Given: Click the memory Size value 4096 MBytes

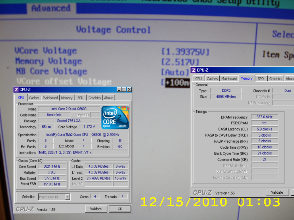Looking at the screenshot, I should coord(226,97).
